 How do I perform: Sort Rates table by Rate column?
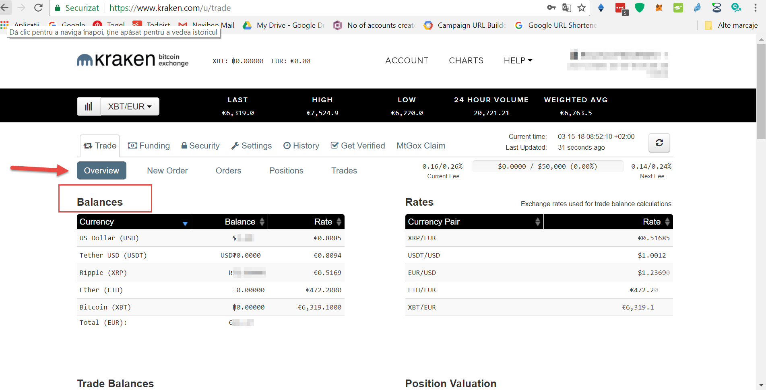(608, 222)
